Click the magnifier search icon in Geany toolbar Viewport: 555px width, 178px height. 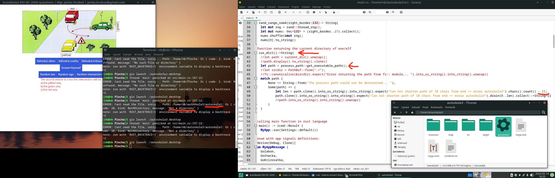pos(370,12)
